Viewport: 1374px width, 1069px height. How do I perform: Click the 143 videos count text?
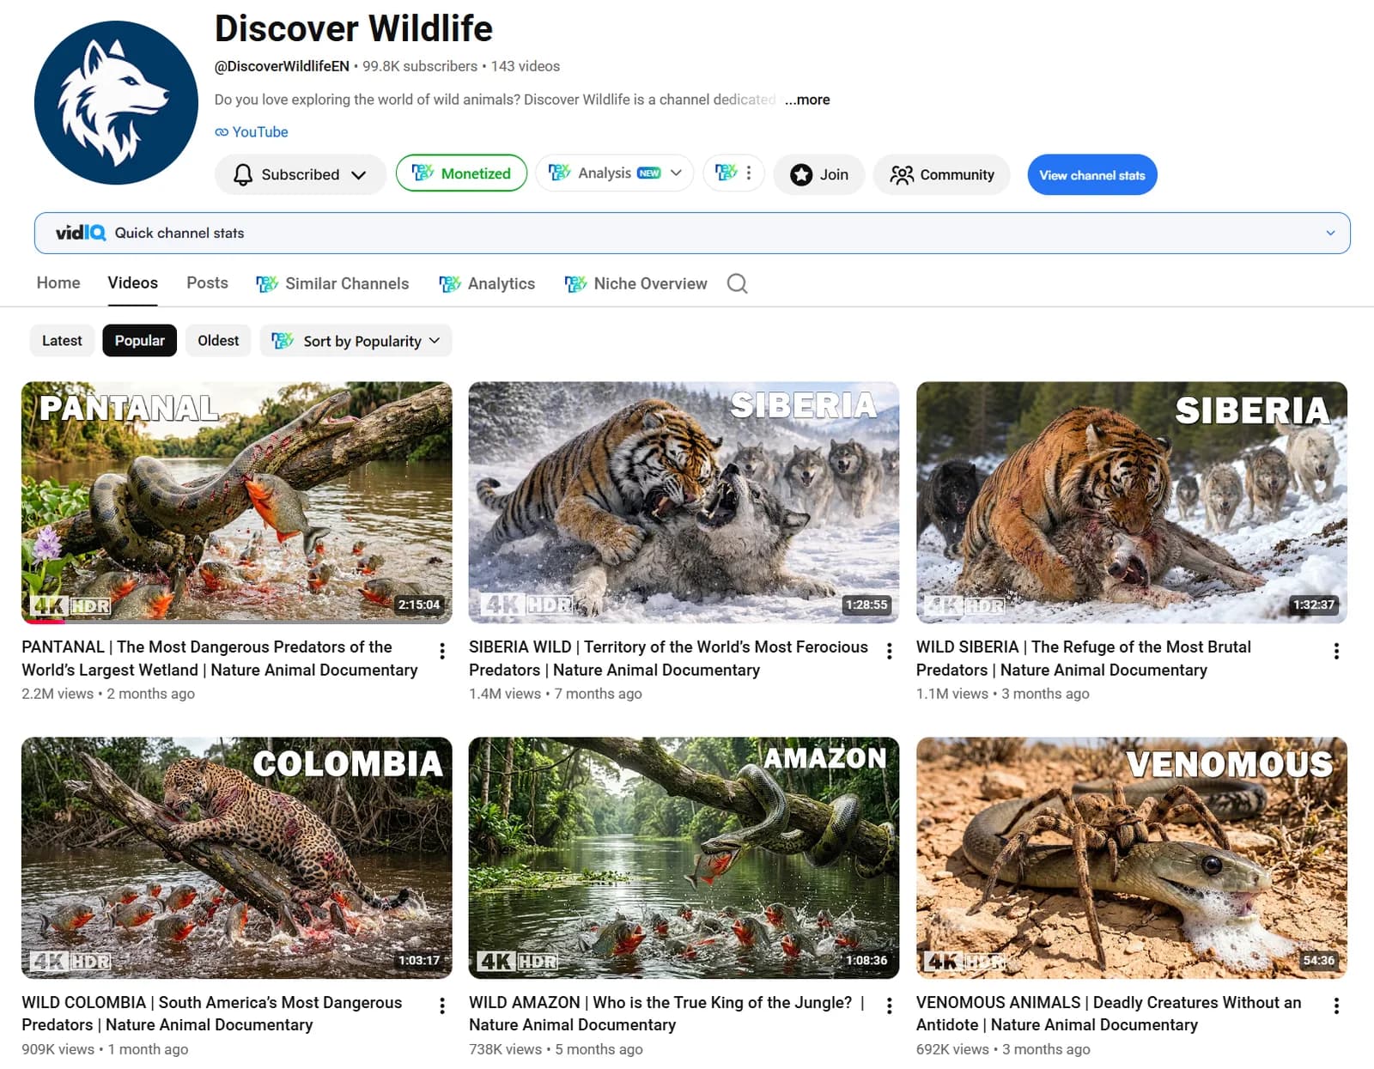[x=526, y=66]
